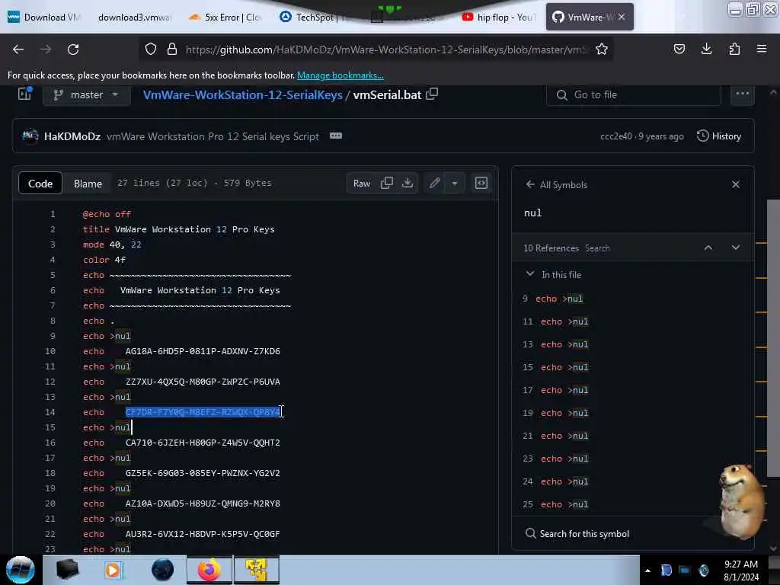The height and width of the screenshot is (585, 780).
Task: Open HaKDMoDz author link
Action: (x=72, y=136)
